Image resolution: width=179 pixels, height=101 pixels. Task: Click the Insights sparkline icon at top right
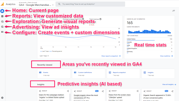coord(174,11)
